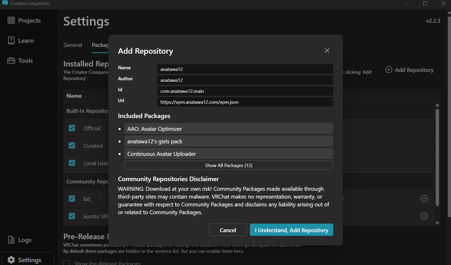
Task: Open the Logs document icon
Action: point(11,240)
